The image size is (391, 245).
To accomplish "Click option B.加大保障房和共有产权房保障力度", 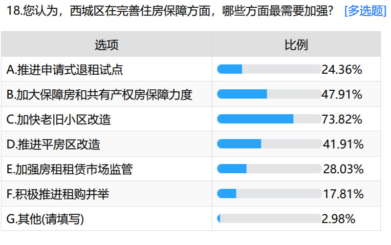I will pos(99,94).
